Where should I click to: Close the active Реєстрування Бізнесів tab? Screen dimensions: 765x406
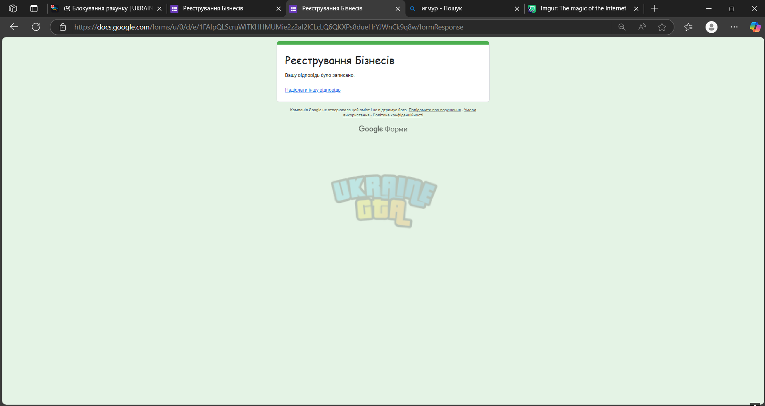[x=398, y=9]
